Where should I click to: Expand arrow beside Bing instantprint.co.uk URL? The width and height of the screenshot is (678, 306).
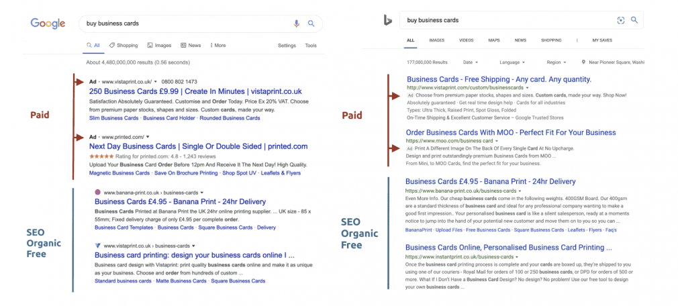pyautogui.click(x=516, y=257)
